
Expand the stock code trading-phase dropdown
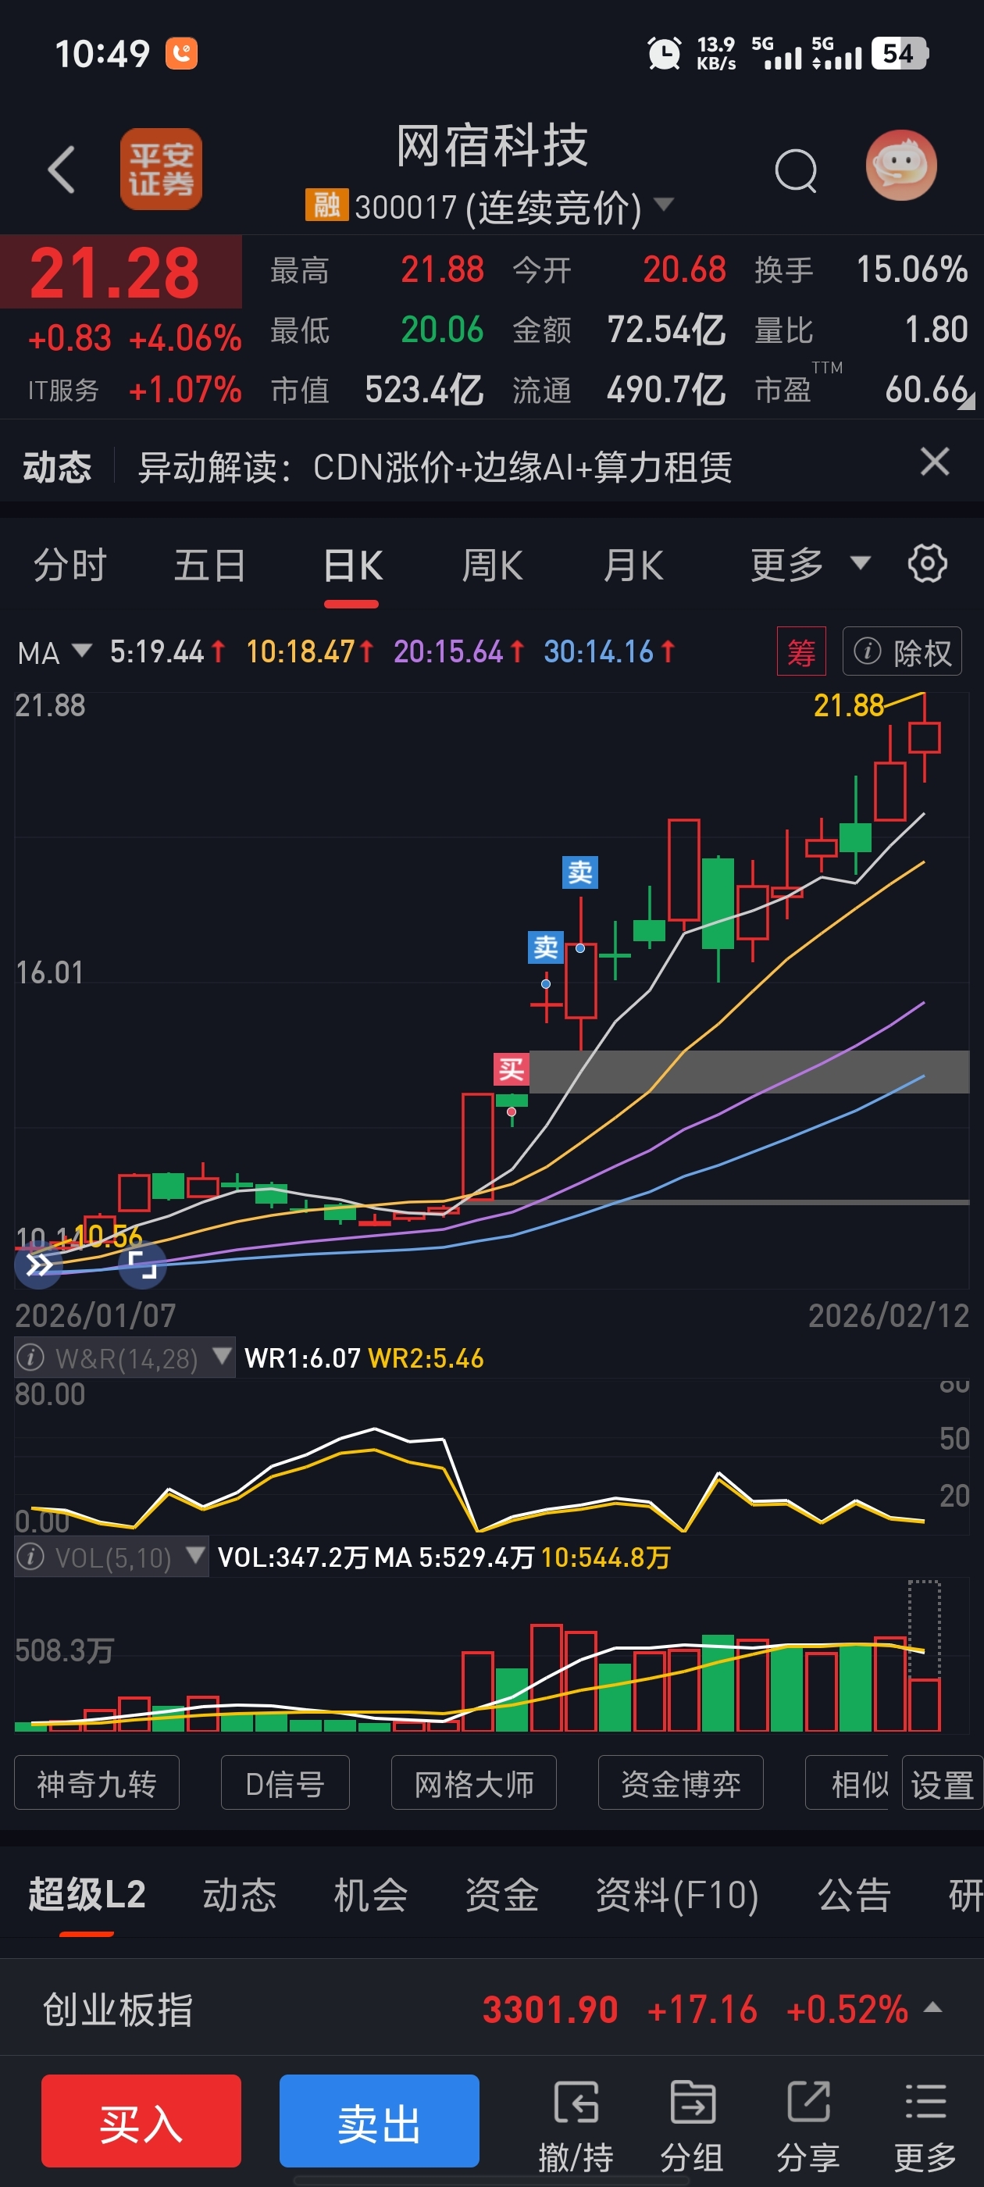click(664, 204)
